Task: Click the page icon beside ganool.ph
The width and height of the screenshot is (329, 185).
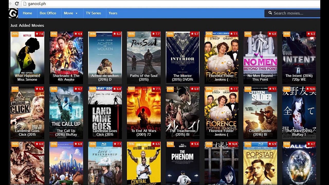Action: tap(25, 4)
